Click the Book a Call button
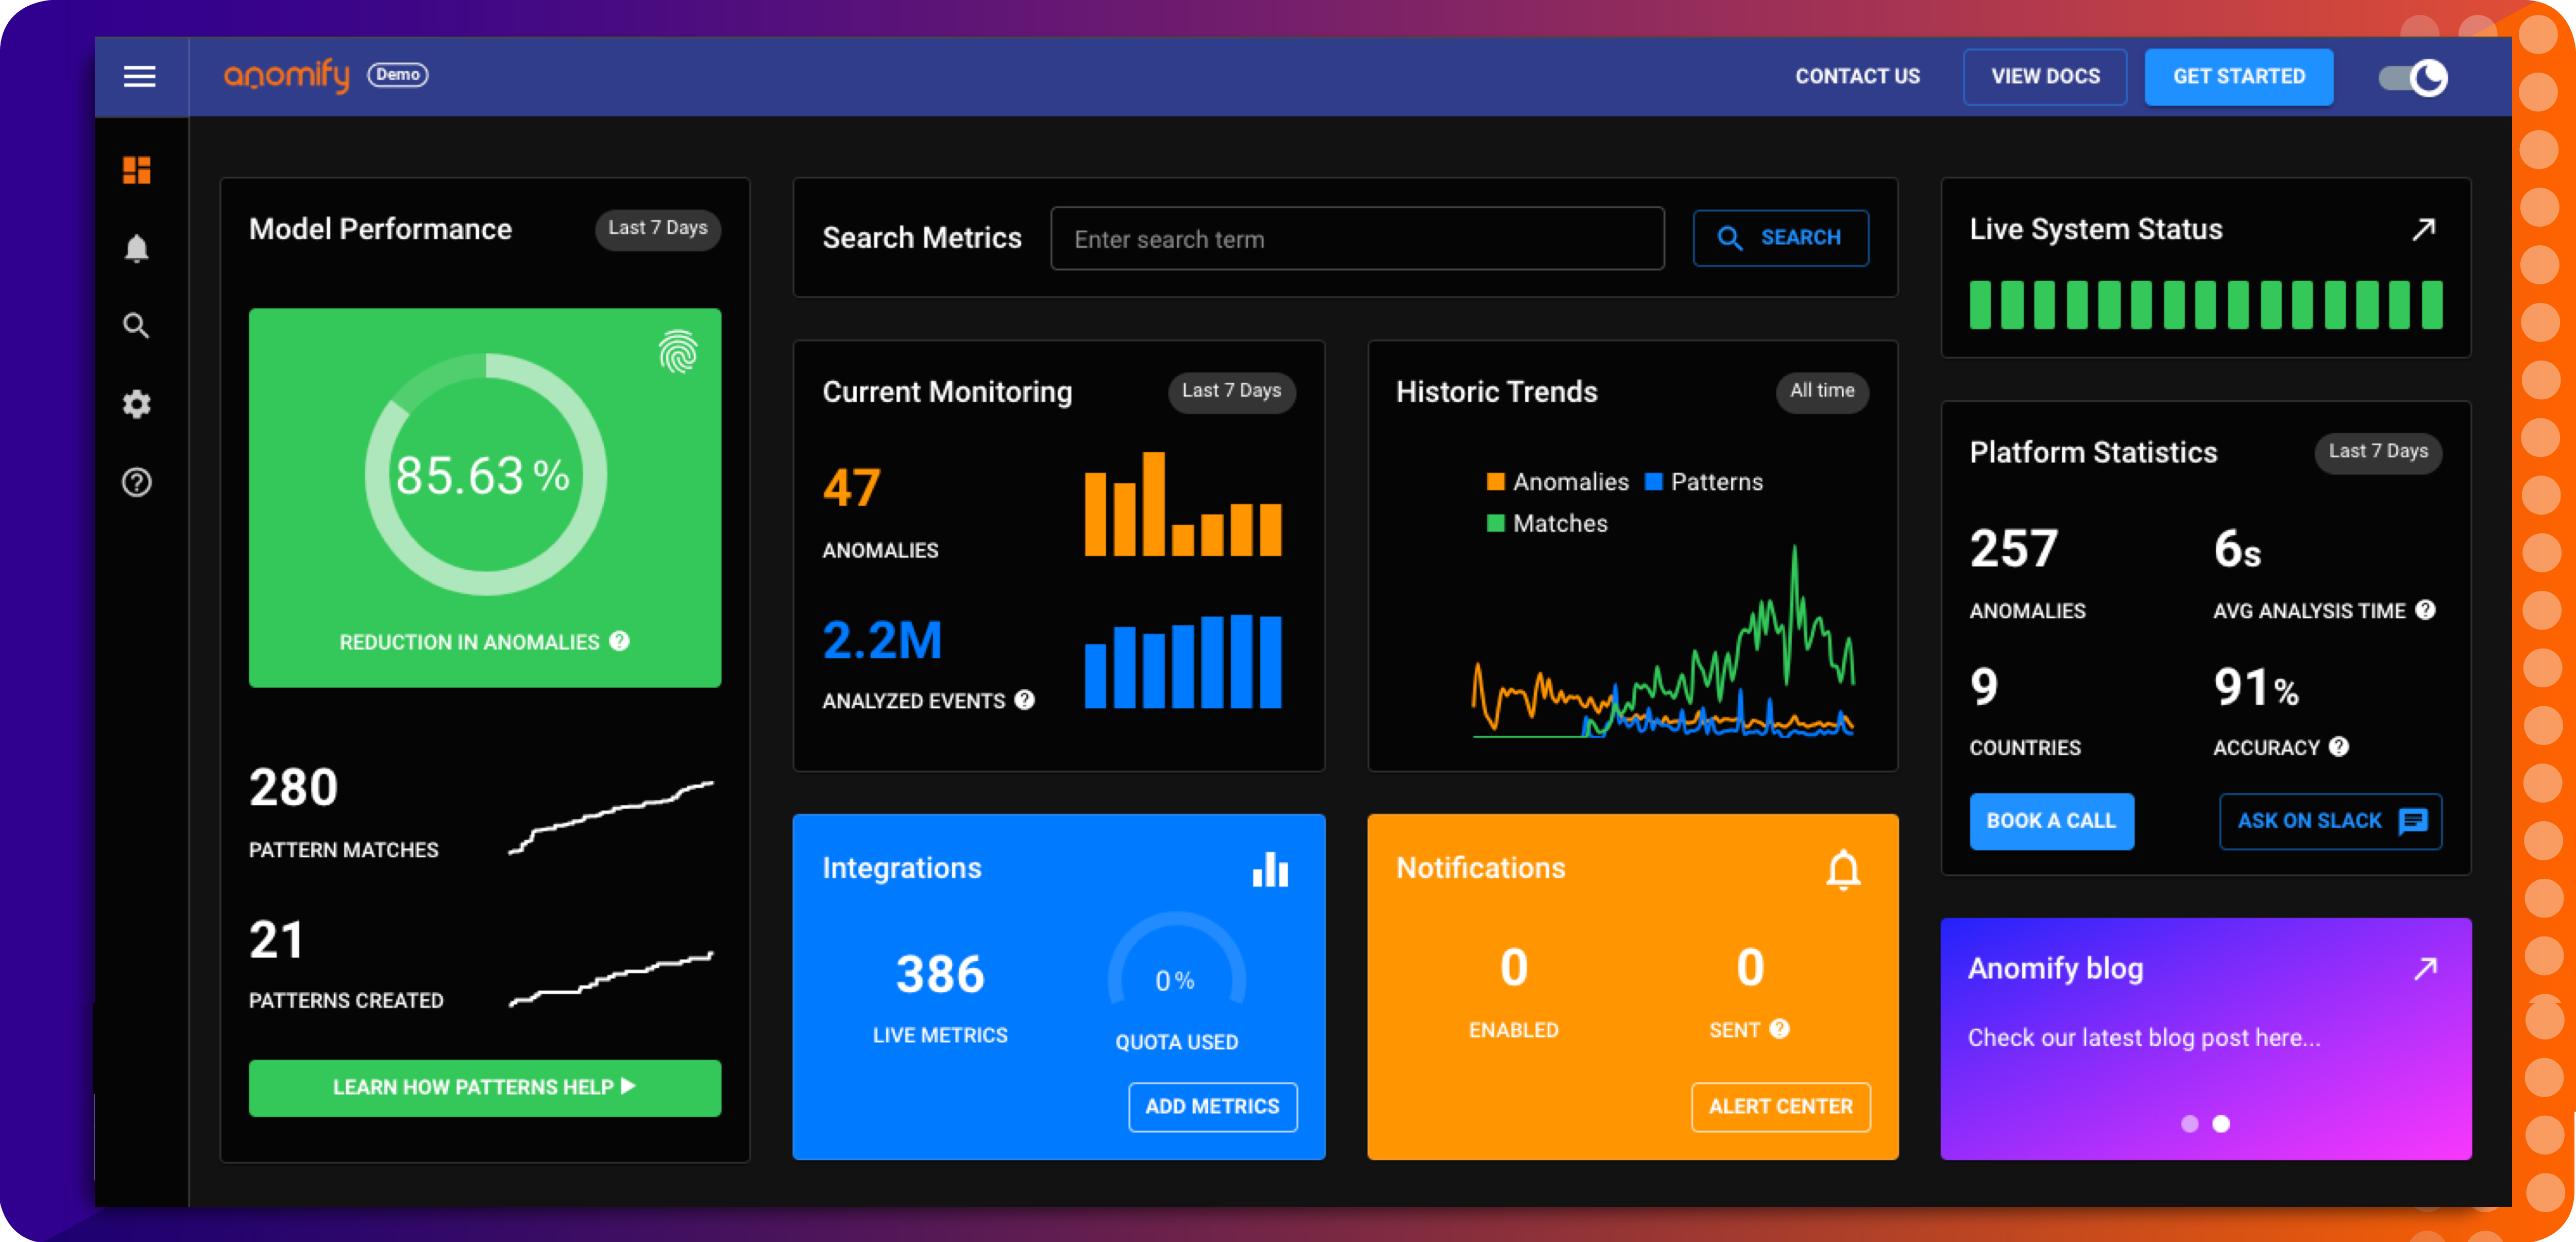The width and height of the screenshot is (2576, 1242). (2051, 821)
